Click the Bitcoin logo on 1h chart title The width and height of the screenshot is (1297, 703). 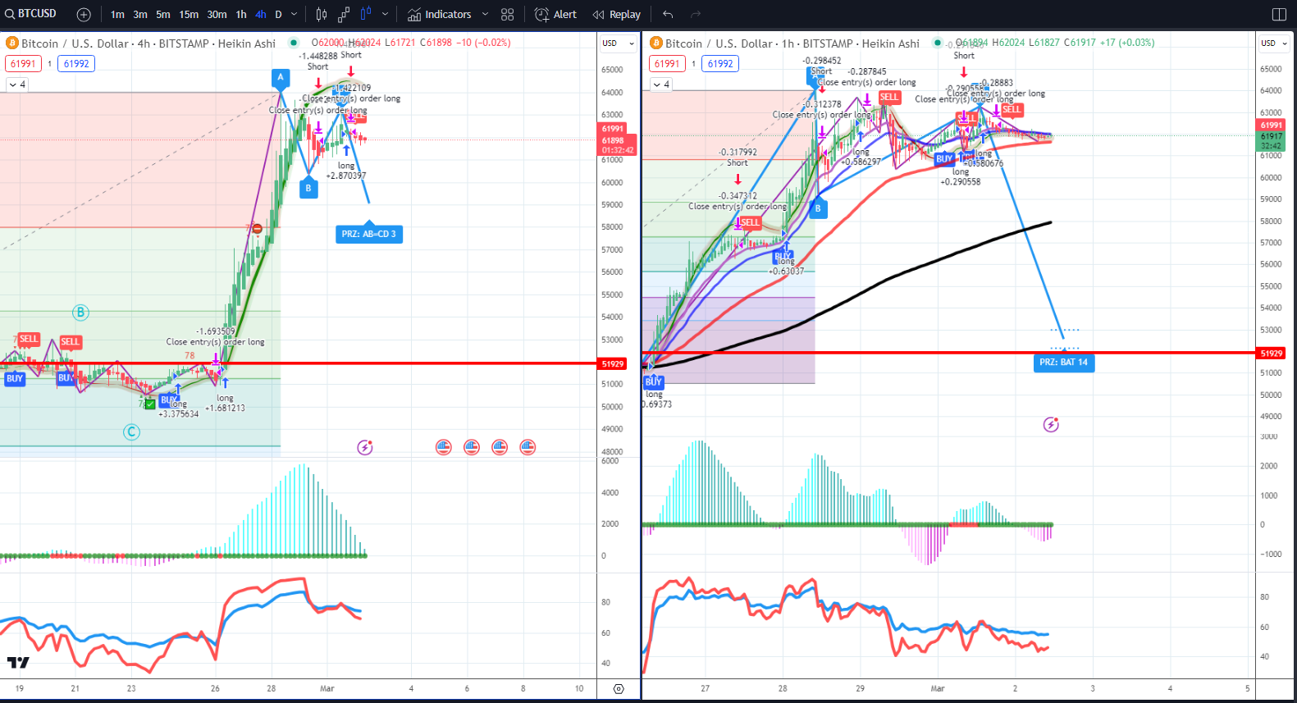(656, 43)
